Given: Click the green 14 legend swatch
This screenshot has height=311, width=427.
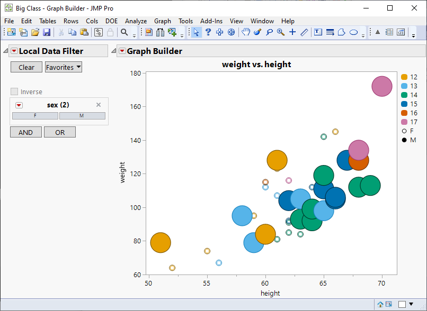Looking at the screenshot, I should click(404, 95).
